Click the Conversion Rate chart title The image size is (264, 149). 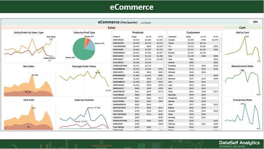pyautogui.click(x=242, y=100)
